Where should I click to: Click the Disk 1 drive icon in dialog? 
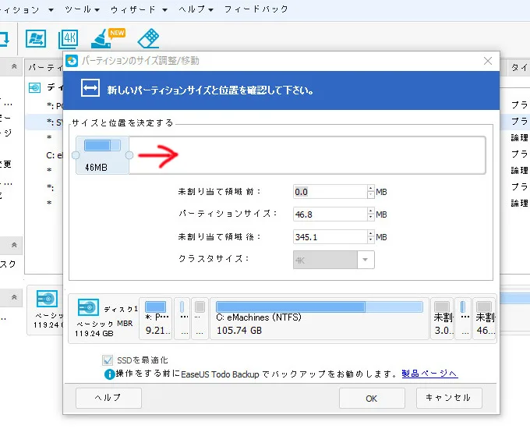pos(88,307)
